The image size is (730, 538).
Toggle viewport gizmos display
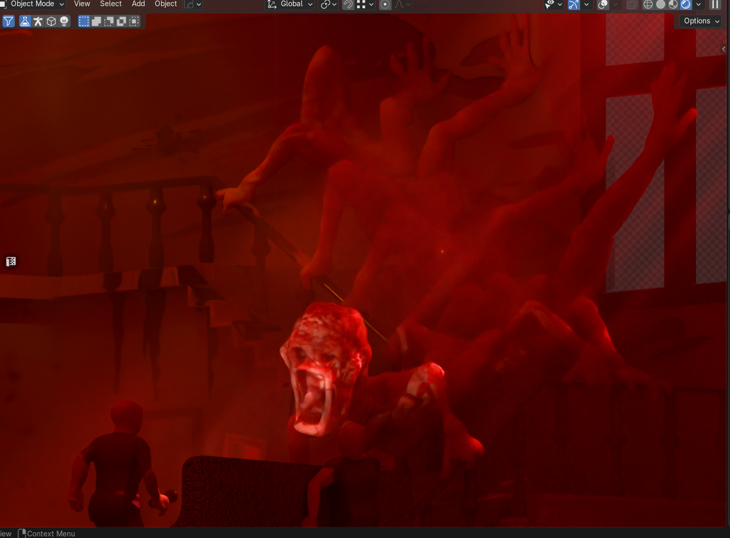click(574, 4)
